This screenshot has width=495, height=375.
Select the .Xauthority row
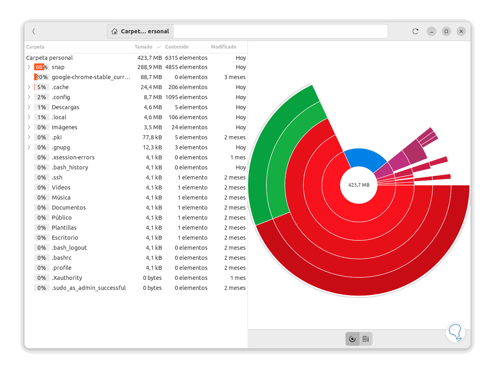click(136, 278)
